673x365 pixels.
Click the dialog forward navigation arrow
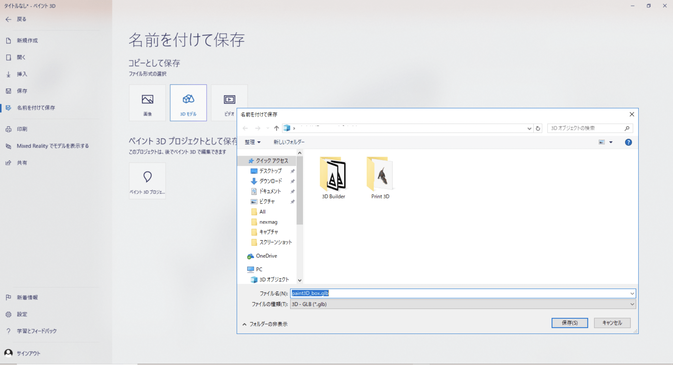258,128
